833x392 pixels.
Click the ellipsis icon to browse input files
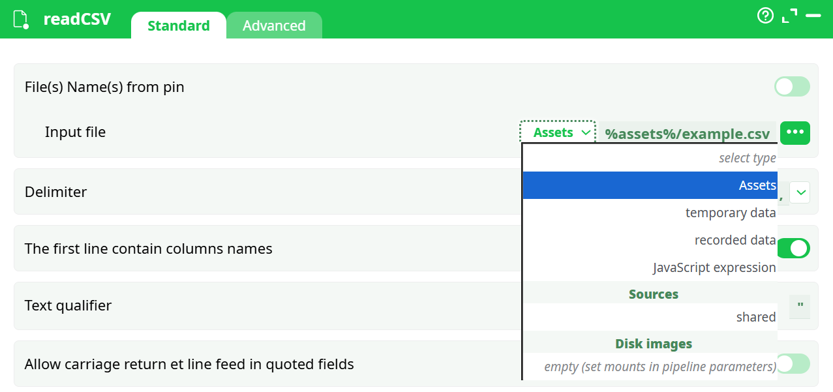tap(795, 132)
